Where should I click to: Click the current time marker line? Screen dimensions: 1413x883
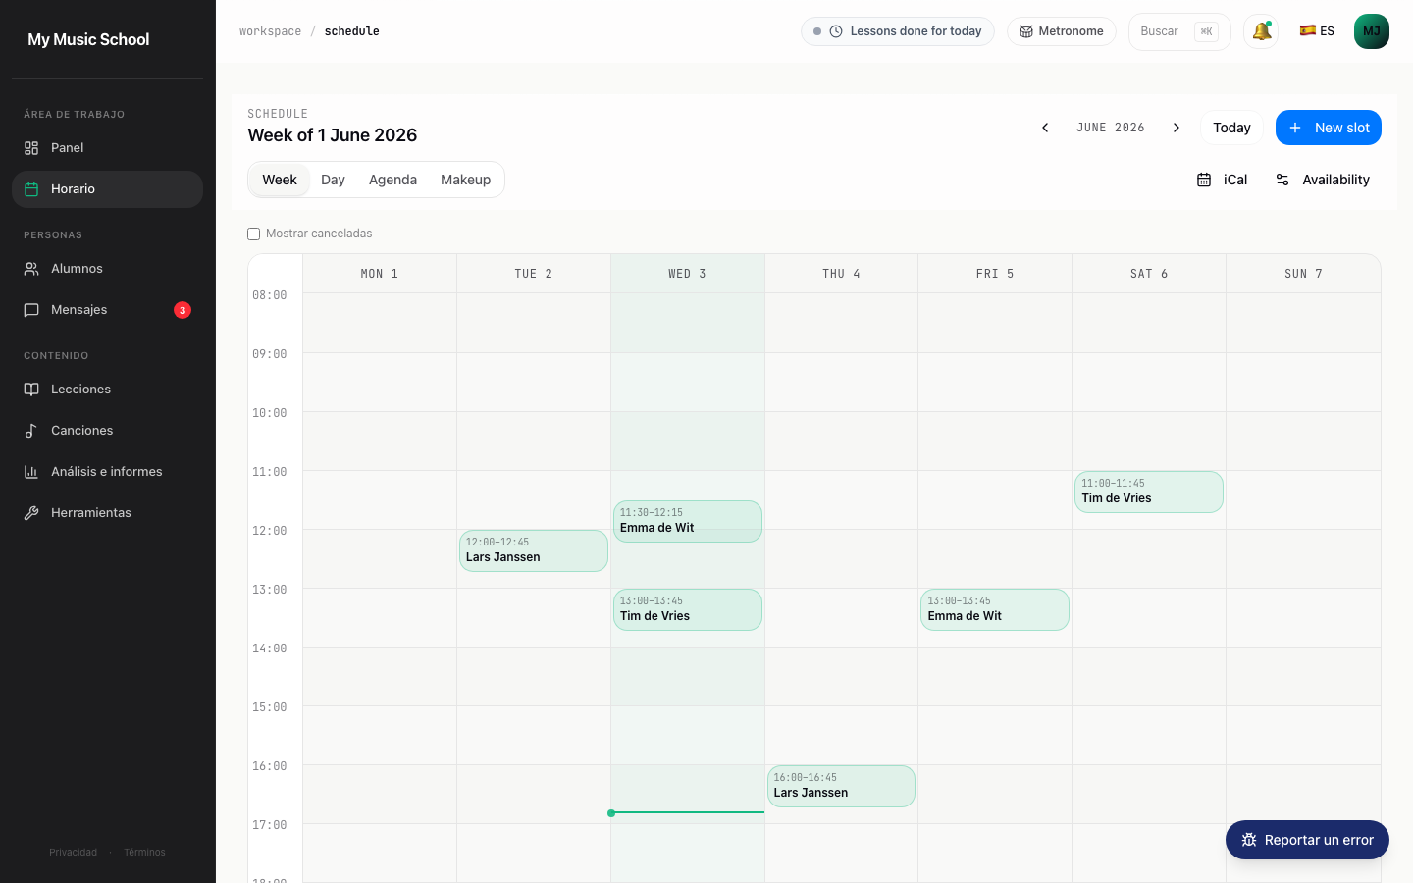point(688,812)
